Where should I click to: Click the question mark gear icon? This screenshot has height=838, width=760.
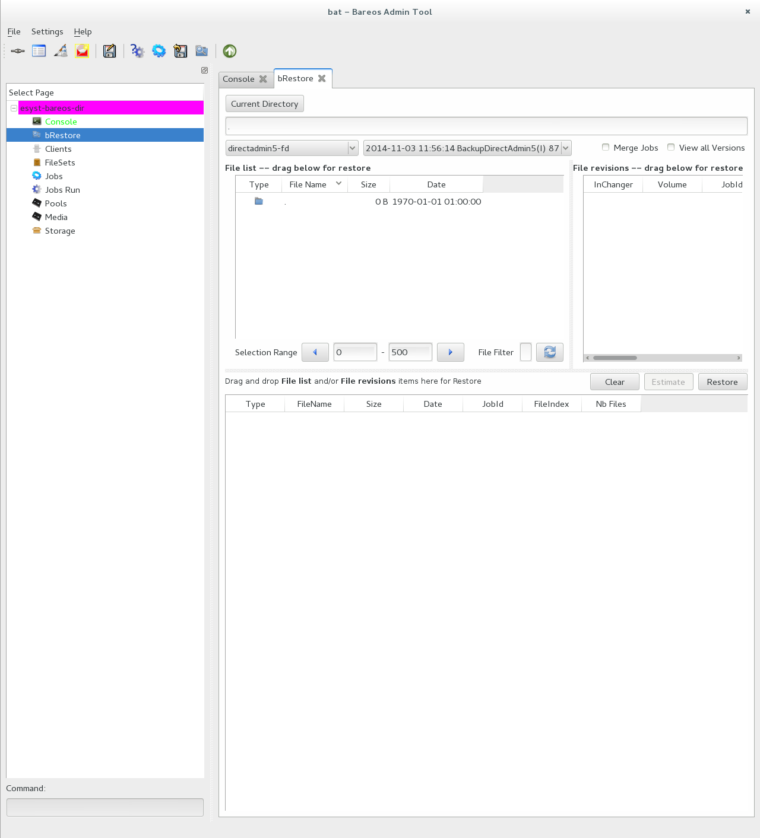(137, 51)
